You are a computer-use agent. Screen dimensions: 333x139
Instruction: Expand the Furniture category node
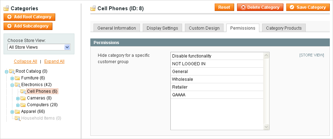pos(12,78)
